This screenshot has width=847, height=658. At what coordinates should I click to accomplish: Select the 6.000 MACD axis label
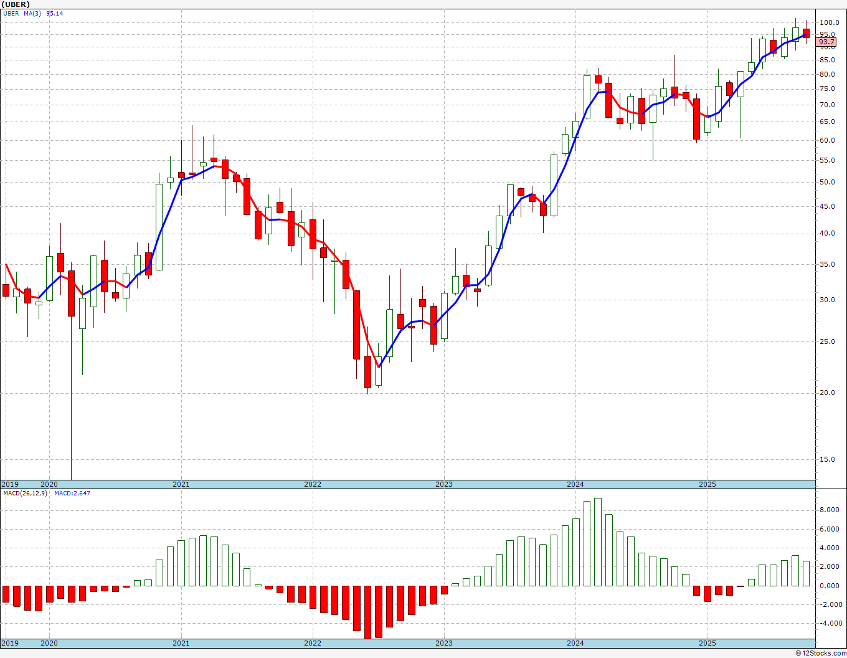[830, 529]
